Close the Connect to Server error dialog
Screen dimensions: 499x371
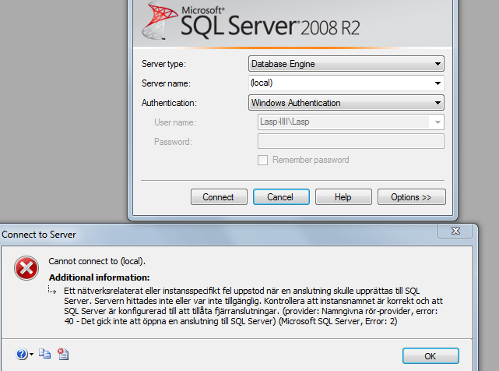click(455, 231)
